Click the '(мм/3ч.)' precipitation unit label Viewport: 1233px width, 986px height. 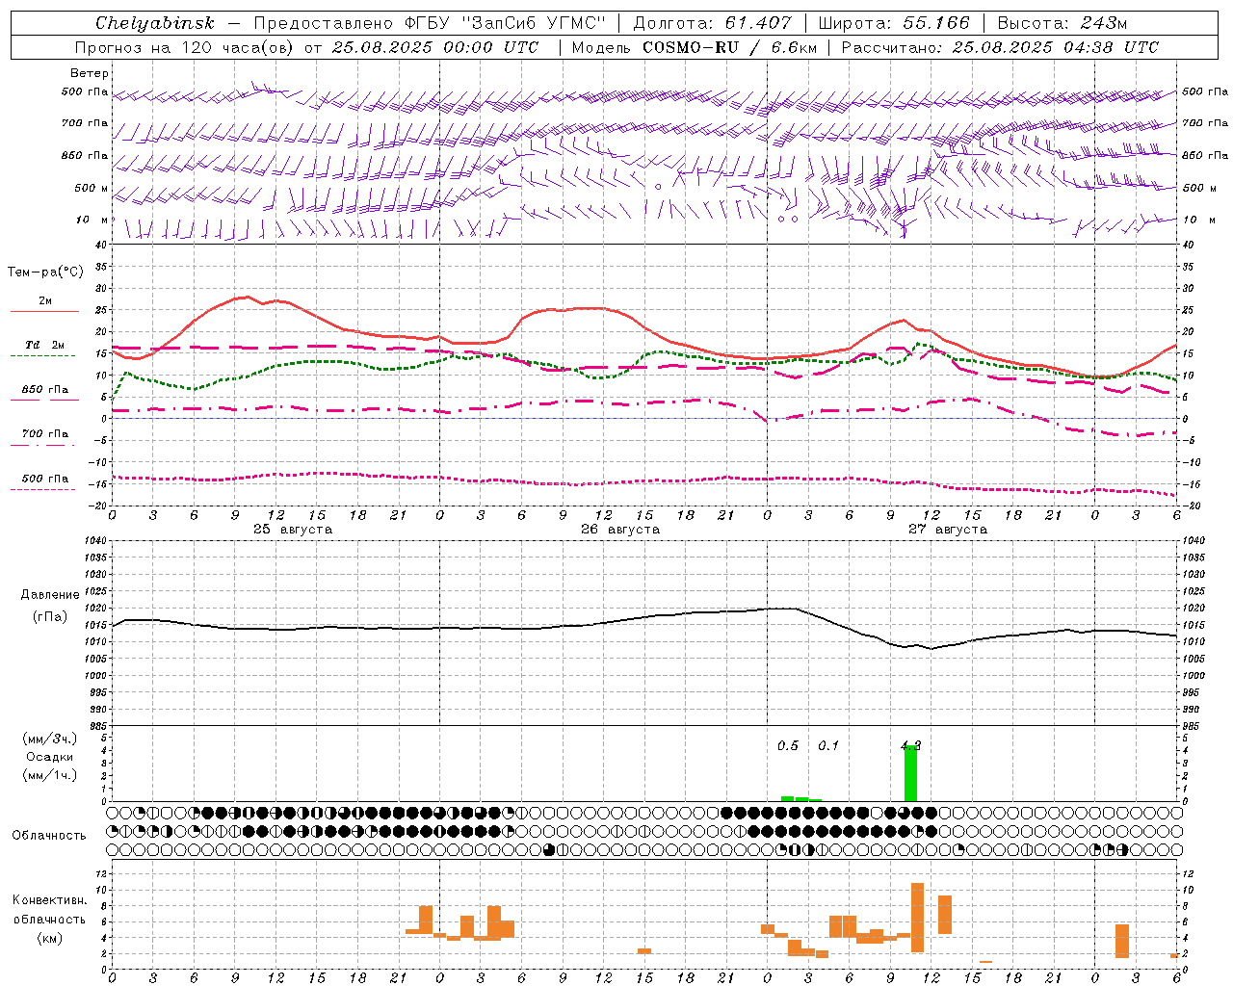[x=50, y=739]
